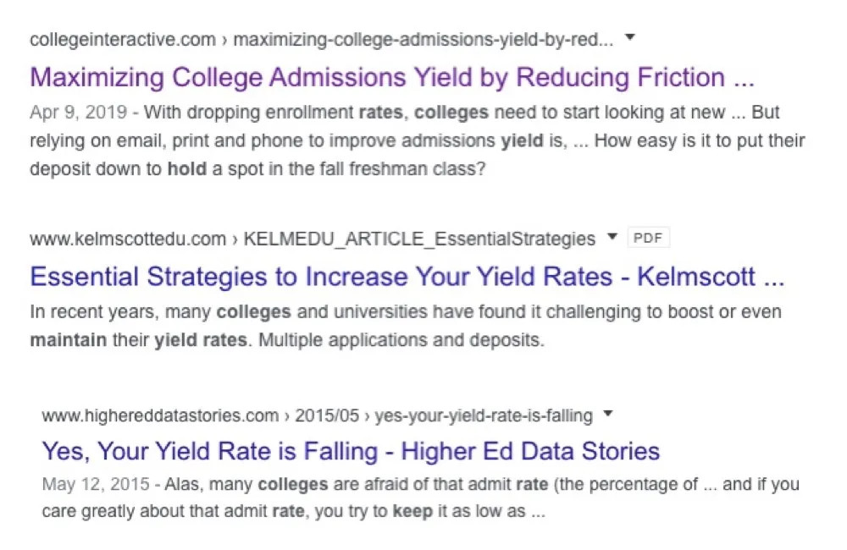Click the PDF badge on Kelmscott result
The height and width of the screenshot is (550, 847).
point(648,238)
